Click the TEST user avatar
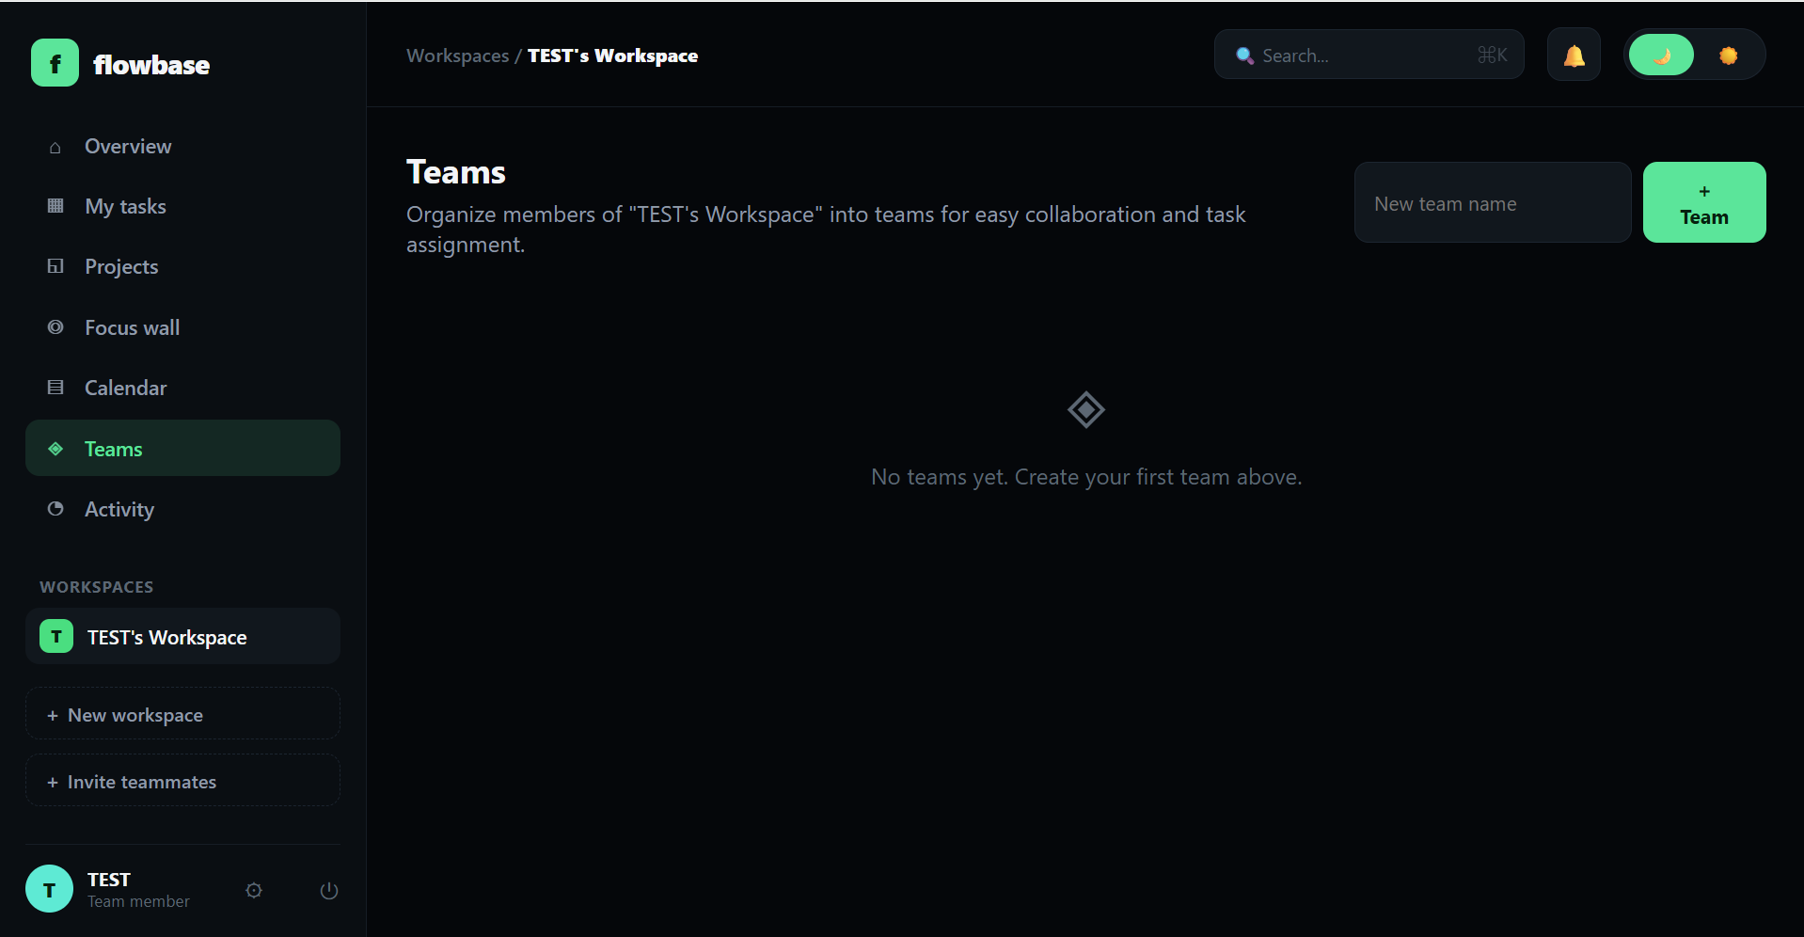1804x937 pixels. [x=49, y=889]
